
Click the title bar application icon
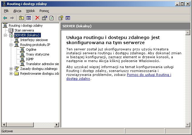pyautogui.click(x=4, y=4)
